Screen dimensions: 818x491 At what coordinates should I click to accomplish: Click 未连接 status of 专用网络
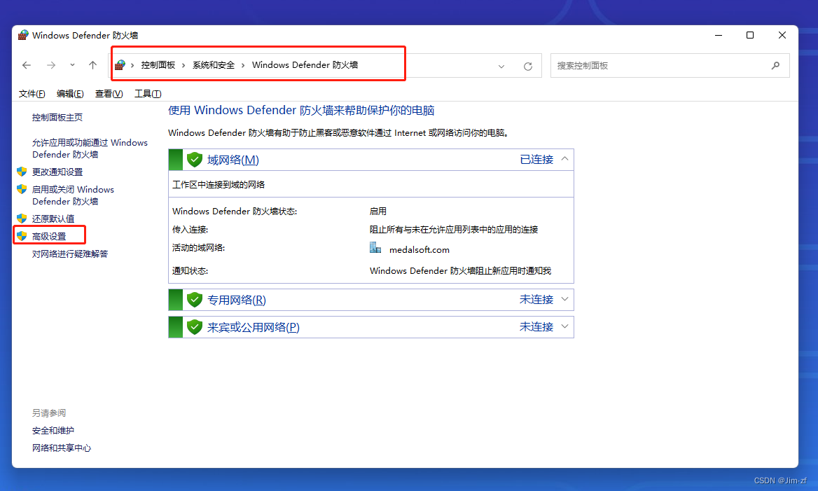click(536, 300)
